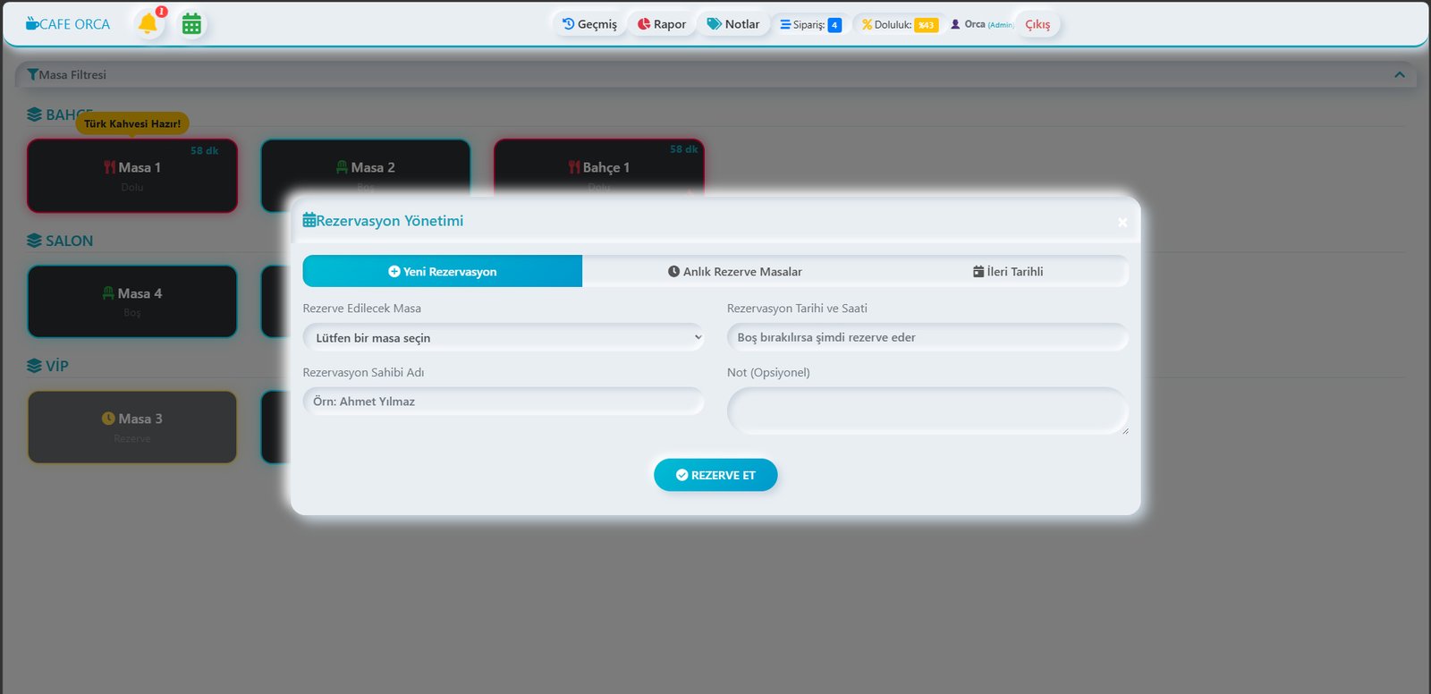The width and height of the screenshot is (1431, 694).
Task: Click the Doluluk occupancy indicator
Action: tap(899, 25)
